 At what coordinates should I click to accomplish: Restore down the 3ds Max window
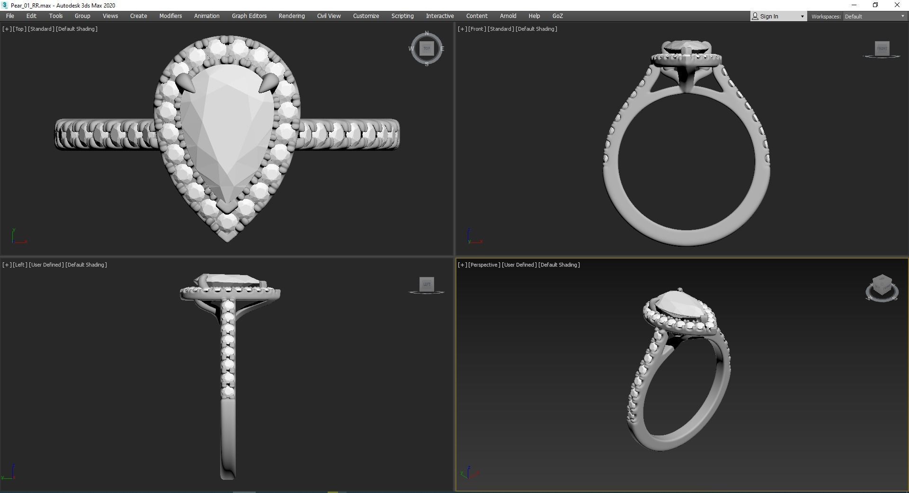point(875,5)
